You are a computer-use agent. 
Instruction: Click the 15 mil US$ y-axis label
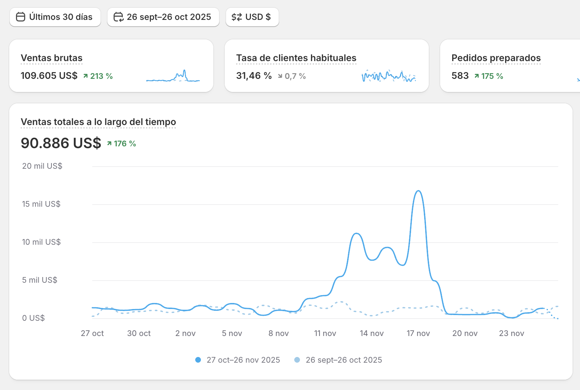click(x=41, y=204)
